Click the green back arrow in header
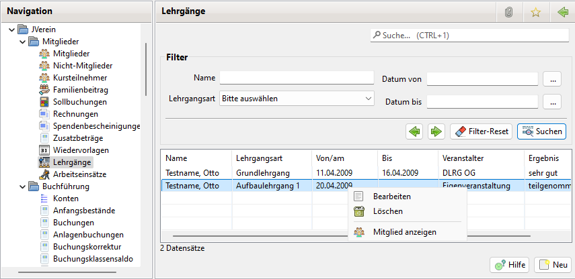This screenshot has width=575, height=279. tap(562, 12)
